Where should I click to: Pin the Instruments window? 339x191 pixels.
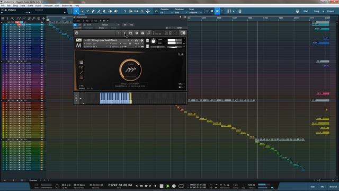click(x=181, y=17)
